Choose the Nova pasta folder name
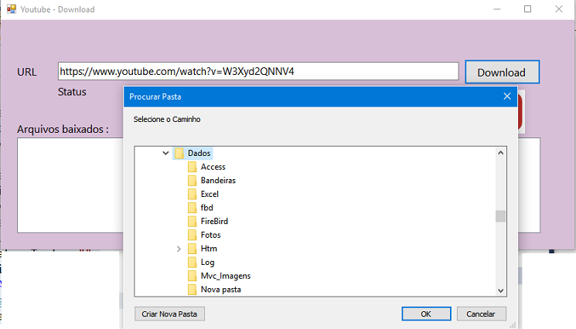This screenshot has height=329, width=576. 221,290
